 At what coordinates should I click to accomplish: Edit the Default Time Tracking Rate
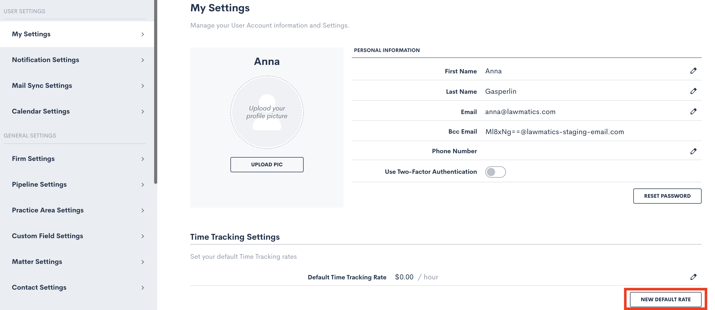point(693,277)
